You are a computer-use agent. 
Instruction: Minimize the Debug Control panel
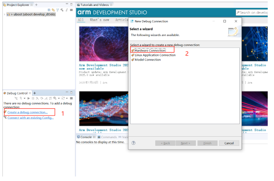[x=67, y=92]
